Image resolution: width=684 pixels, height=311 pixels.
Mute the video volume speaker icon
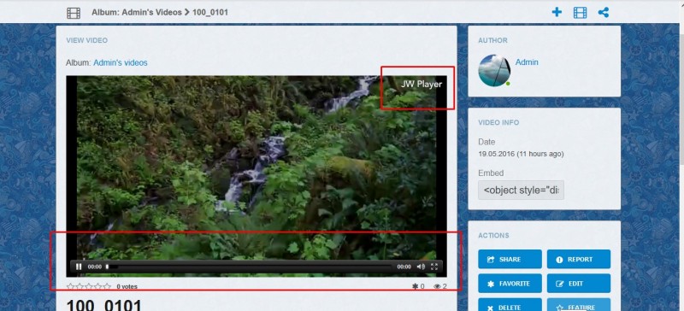click(x=421, y=267)
